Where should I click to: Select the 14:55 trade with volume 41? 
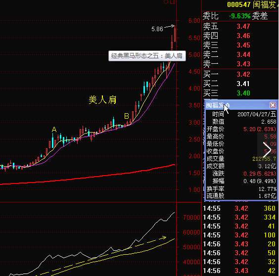pos(239,226)
